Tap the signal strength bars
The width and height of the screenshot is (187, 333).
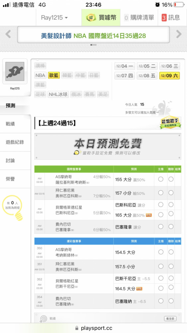click(7, 5)
